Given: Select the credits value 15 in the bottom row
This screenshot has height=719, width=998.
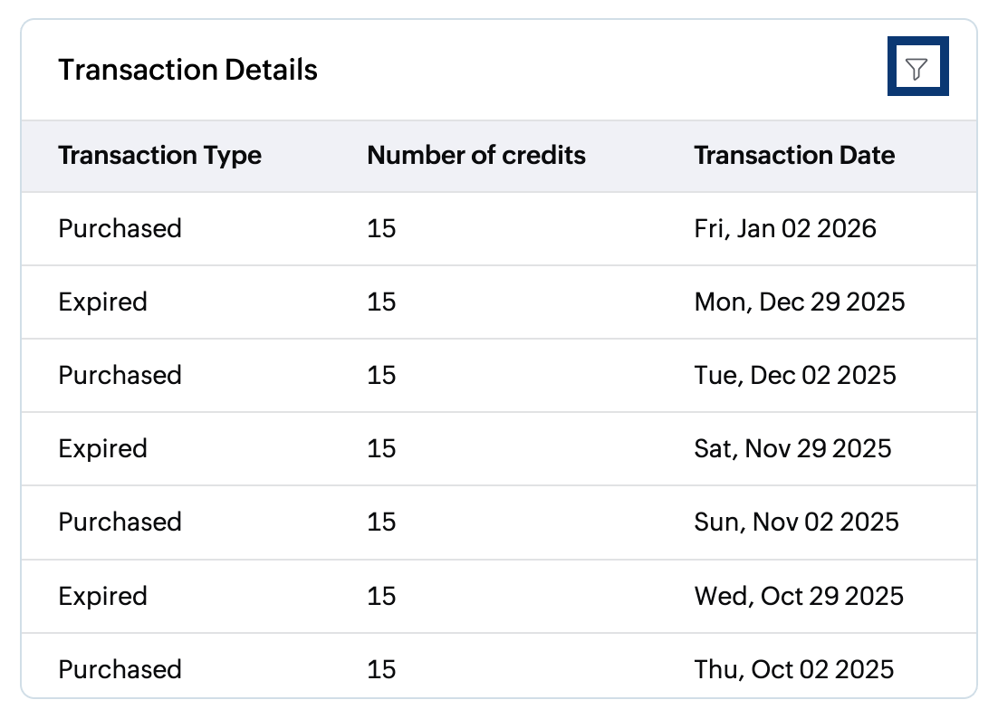Looking at the screenshot, I should (381, 669).
